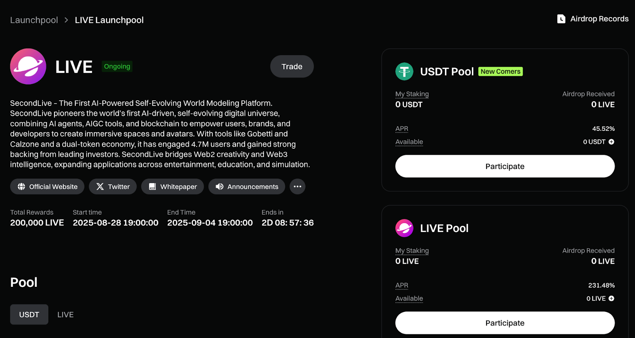Open the Announcements link
The image size is (635, 338).
coord(246,186)
